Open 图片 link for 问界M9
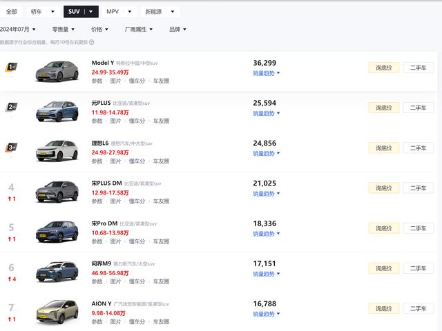442x331 pixels. click(115, 281)
